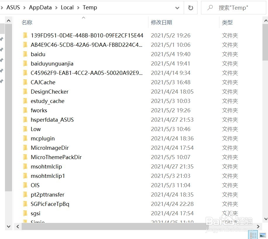This screenshot has width=268, height=239.
Task: Click file list scroll down arrow at right
Action: [266, 219]
